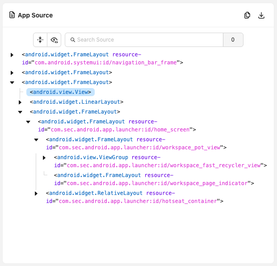Image resolution: width=277 pixels, height=266 pixels.
Task: Copy the app source XML to clipboard
Action: [x=247, y=15]
